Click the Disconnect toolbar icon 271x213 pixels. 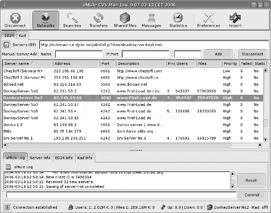(x=15, y=20)
